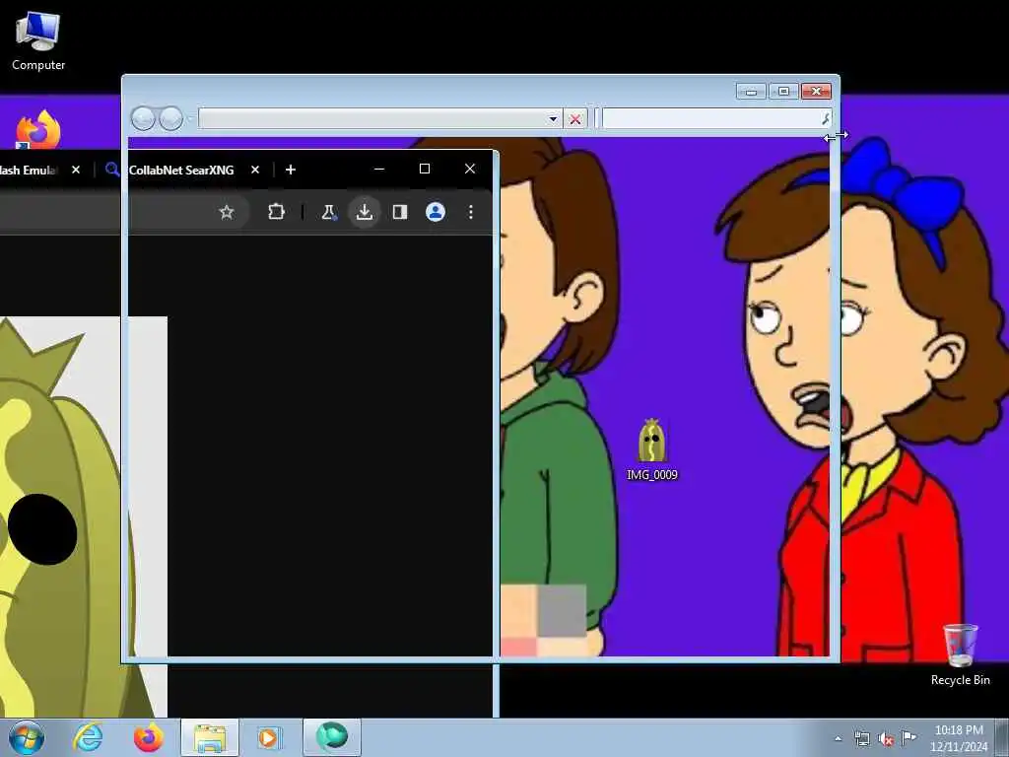Screen dimensions: 1009x757
Task: Maximize the Chrome window
Action: [x=425, y=169]
